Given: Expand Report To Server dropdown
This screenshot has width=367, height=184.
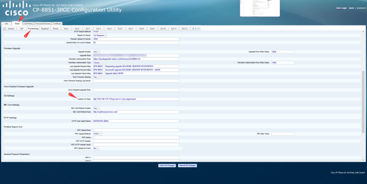Looking at the screenshot, I should click(100, 35).
